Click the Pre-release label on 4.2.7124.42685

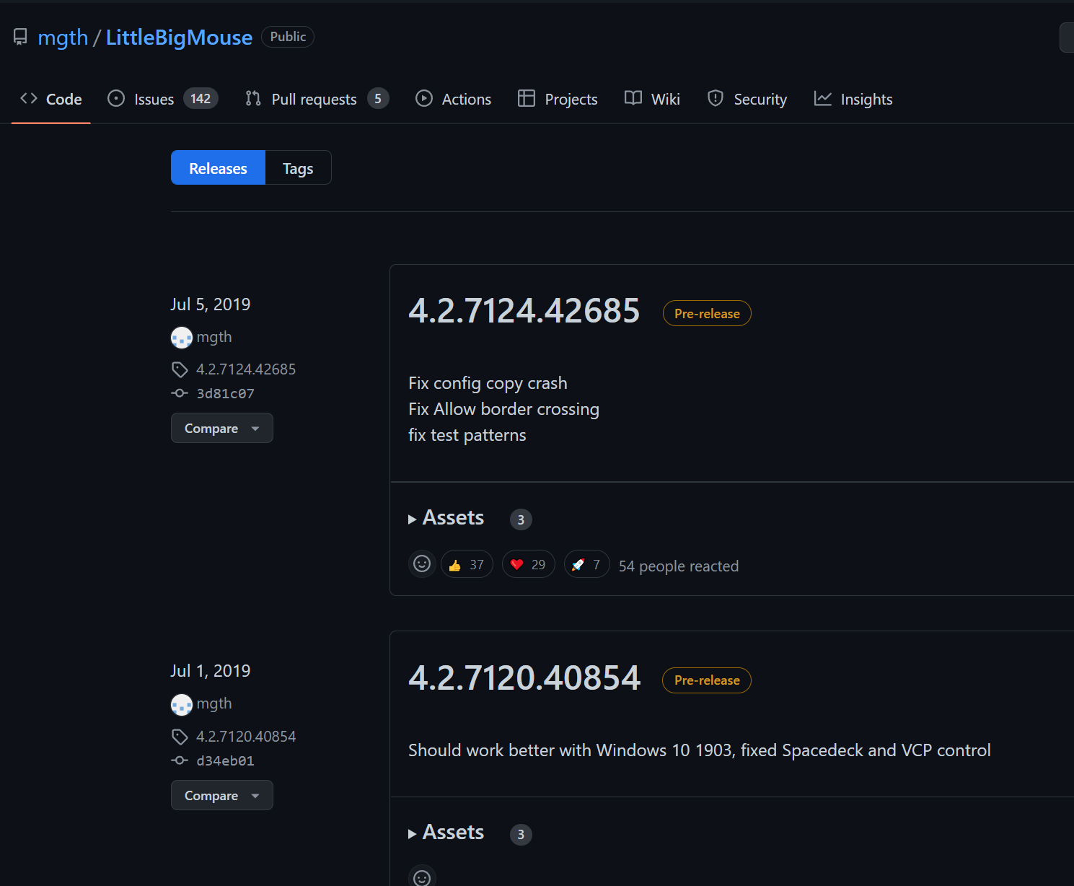click(707, 313)
